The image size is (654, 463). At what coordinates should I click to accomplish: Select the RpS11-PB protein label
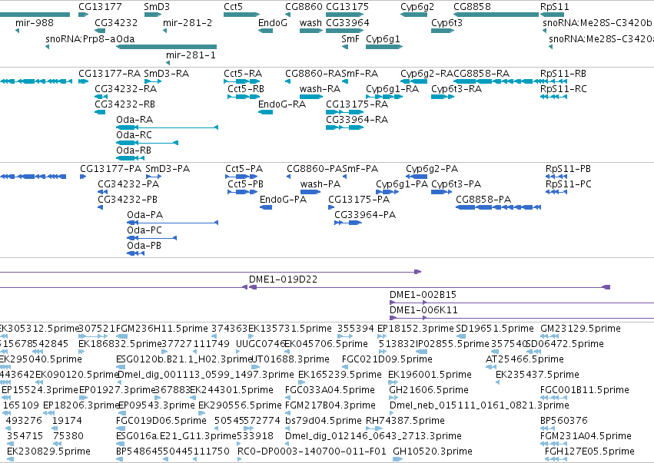(x=568, y=169)
